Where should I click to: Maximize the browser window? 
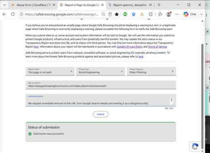coord(189,5)
